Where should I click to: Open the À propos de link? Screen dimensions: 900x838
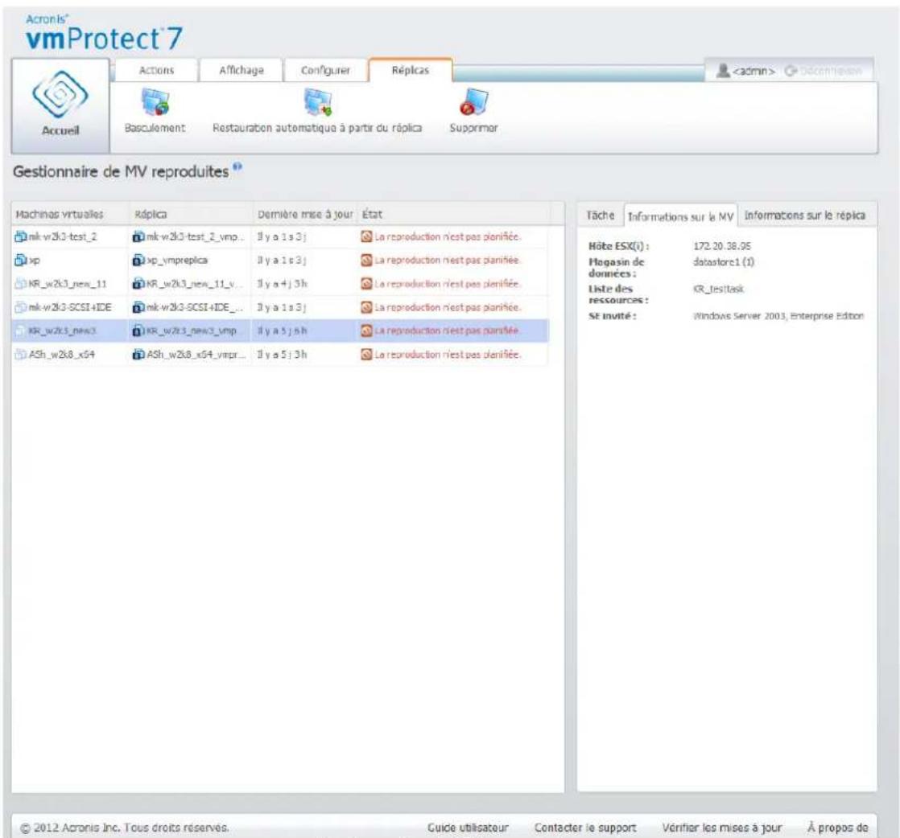tap(838, 828)
